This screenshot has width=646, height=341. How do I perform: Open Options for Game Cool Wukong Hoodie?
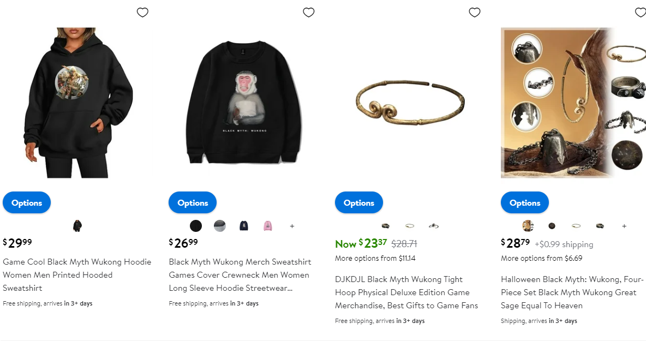click(x=27, y=202)
